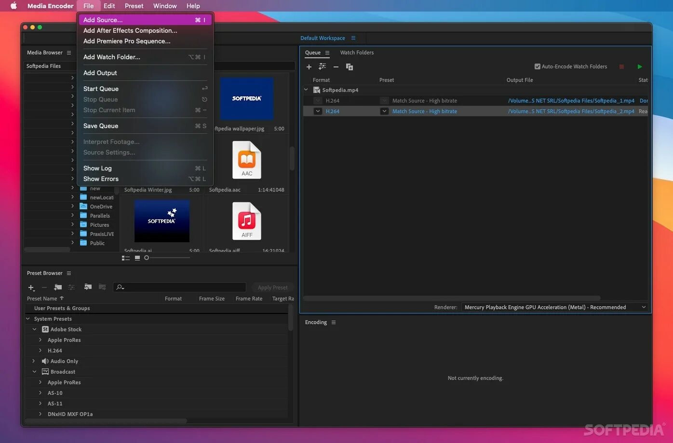Open the Edit menu in the menu bar
Viewport: 673px width, 443px height.
coord(109,6)
